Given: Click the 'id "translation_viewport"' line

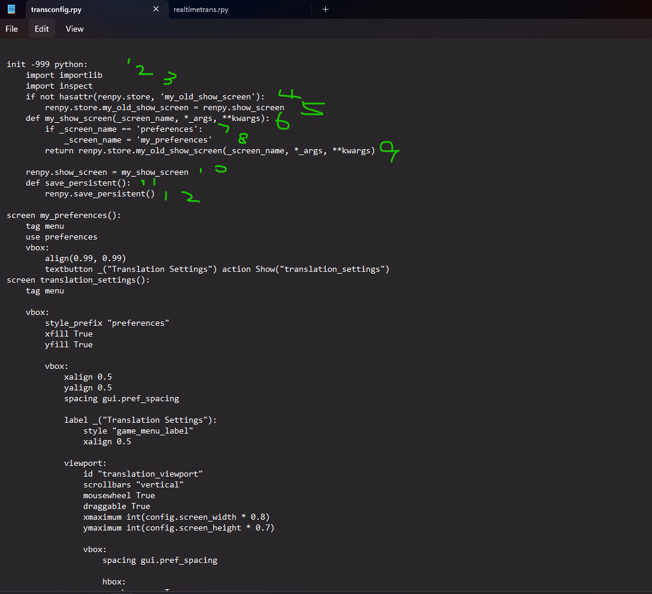Looking at the screenshot, I should 143,474.
